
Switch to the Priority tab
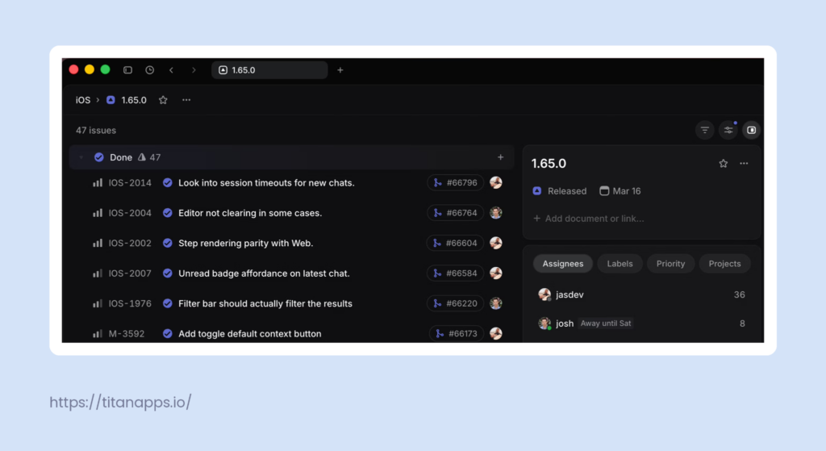670,264
